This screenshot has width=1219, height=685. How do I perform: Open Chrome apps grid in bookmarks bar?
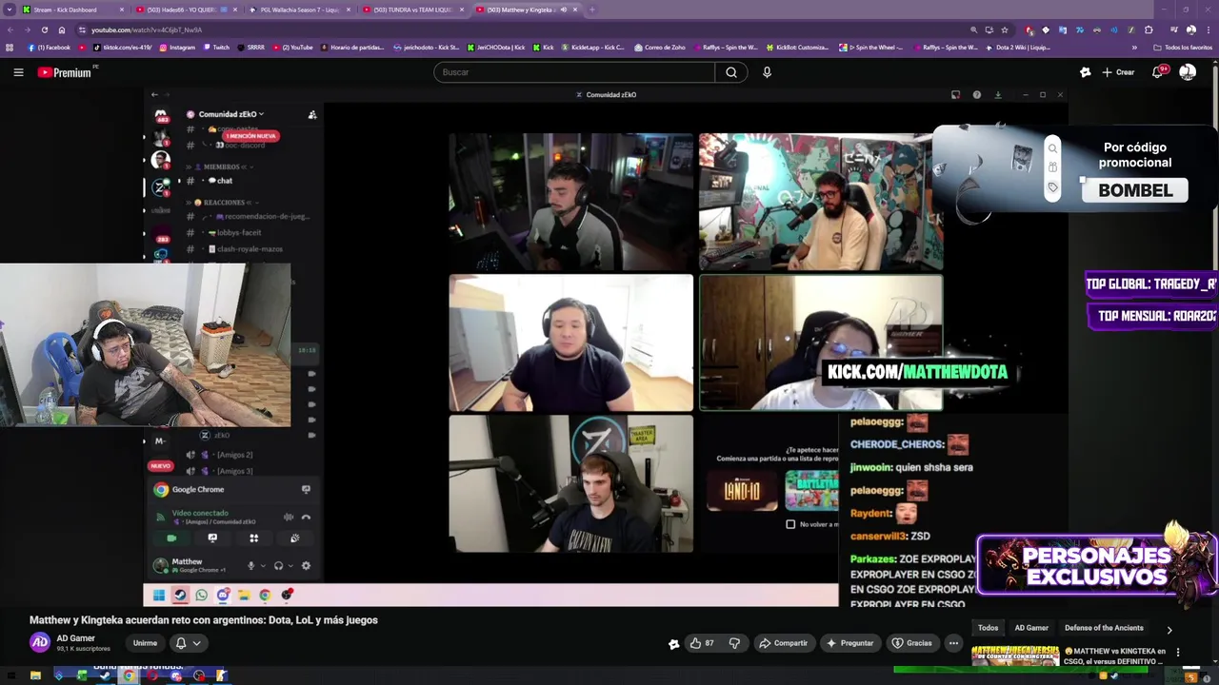click(x=10, y=48)
